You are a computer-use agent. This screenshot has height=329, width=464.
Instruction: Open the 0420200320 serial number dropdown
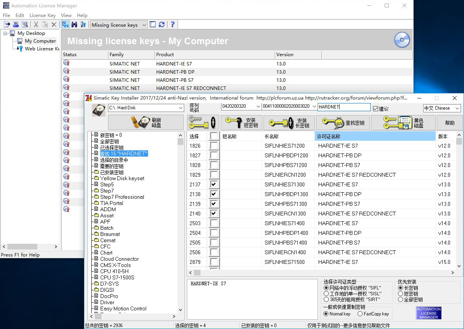pos(258,106)
